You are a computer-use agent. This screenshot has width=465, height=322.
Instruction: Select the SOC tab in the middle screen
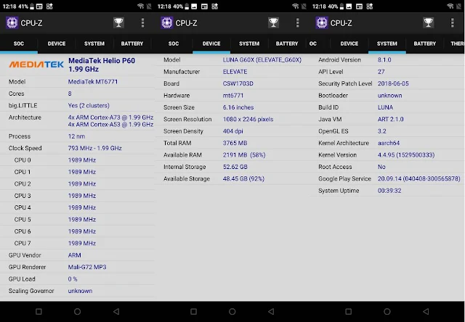pyautogui.click(x=174, y=44)
